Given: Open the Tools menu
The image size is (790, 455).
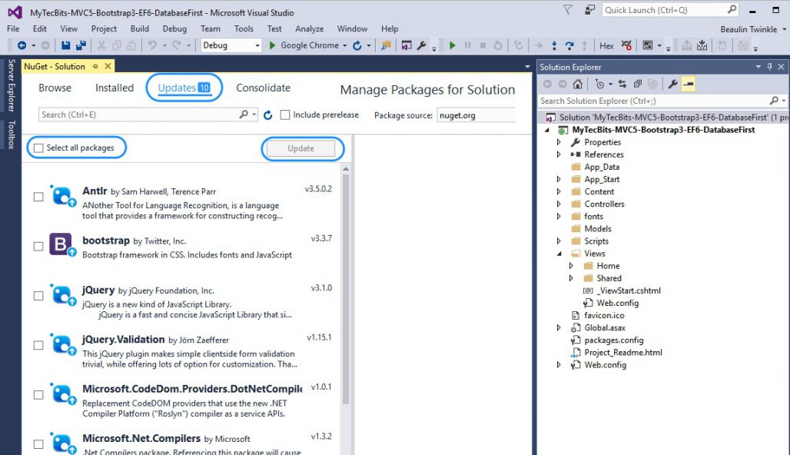Looking at the screenshot, I should click(244, 28).
